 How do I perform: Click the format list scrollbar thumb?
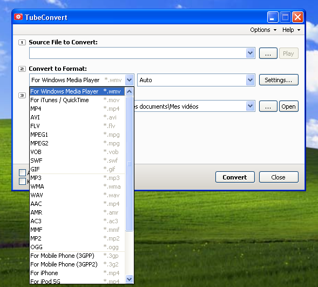(129, 164)
